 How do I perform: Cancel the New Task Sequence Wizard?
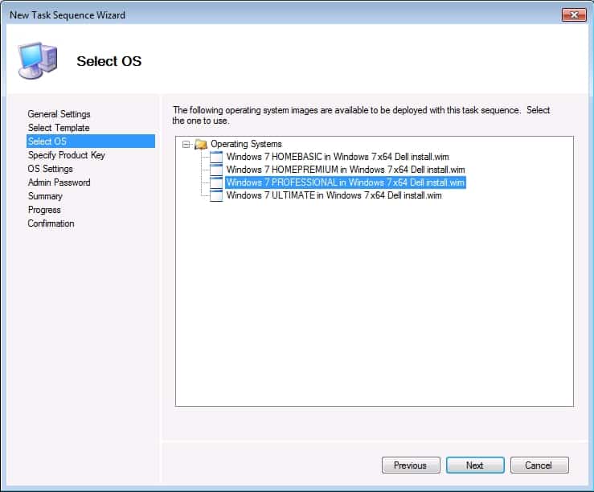point(539,465)
